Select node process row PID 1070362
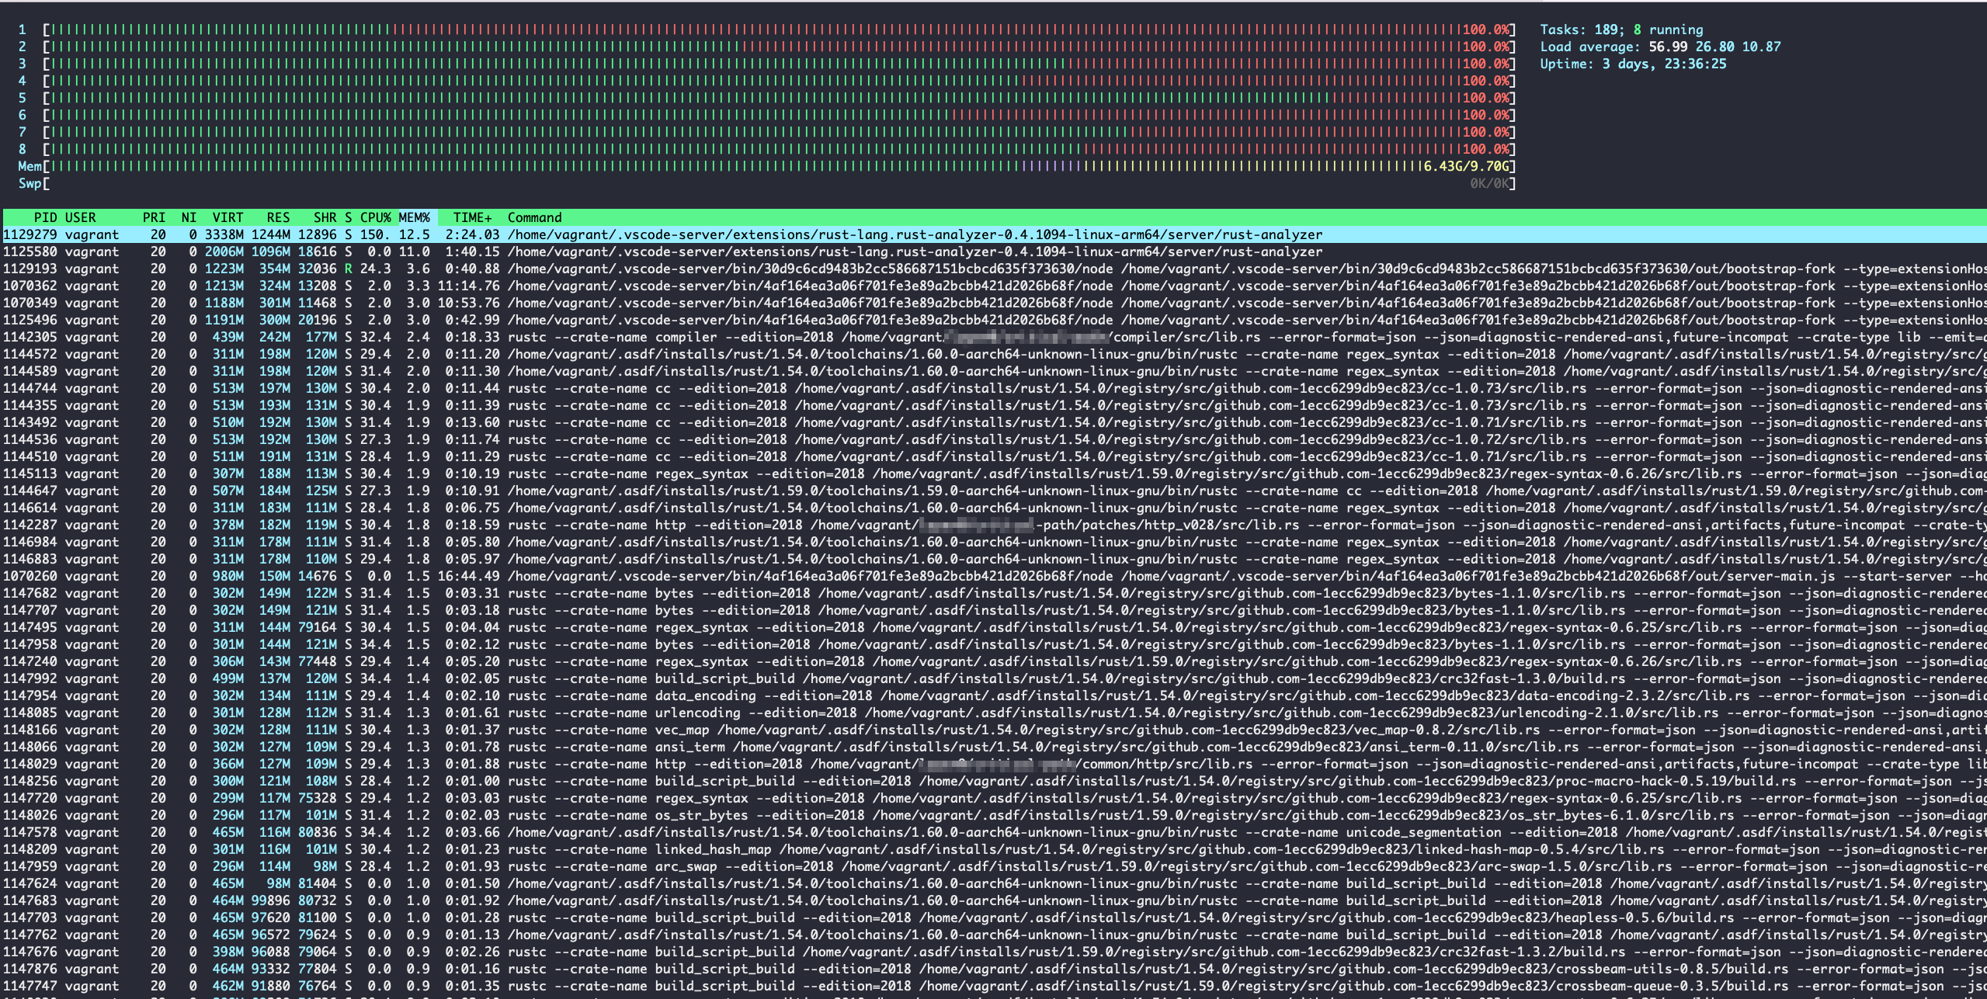 coord(993,286)
